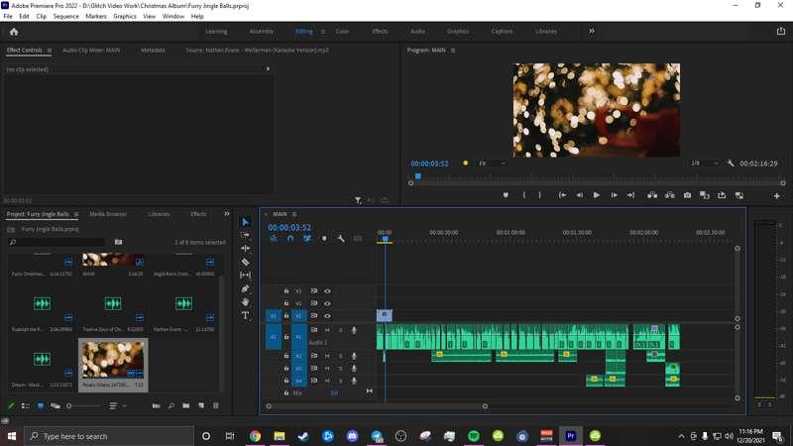
Task: Select the Razor tool
Action: (x=245, y=262)
